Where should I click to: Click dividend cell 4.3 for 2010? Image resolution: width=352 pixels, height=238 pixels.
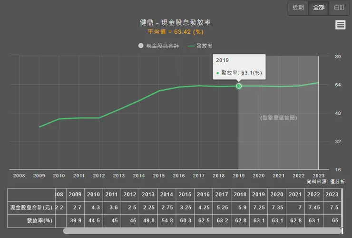click(x=94, y=208)
